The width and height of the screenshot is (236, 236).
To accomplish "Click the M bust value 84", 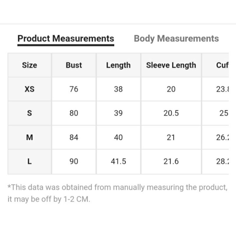I will (74, 137).
